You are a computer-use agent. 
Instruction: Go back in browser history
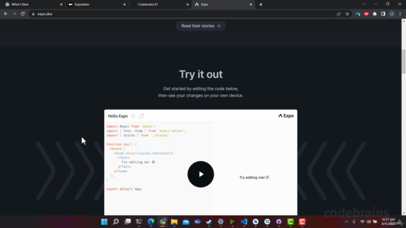point(6,14)
